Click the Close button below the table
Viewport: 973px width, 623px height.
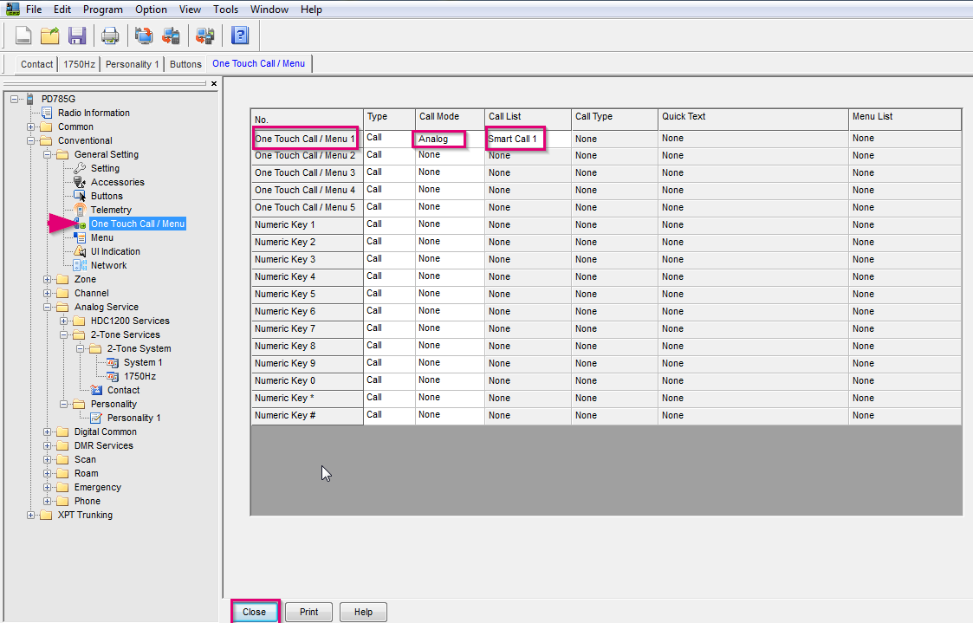[255, 612]
